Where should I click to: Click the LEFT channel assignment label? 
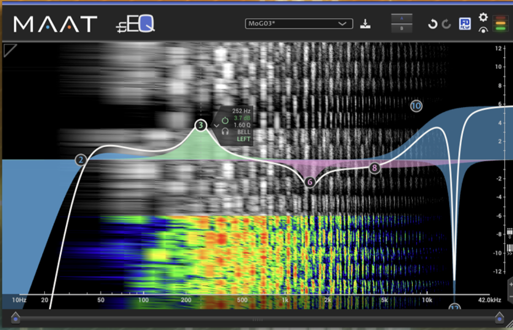[x=243, y=139]
